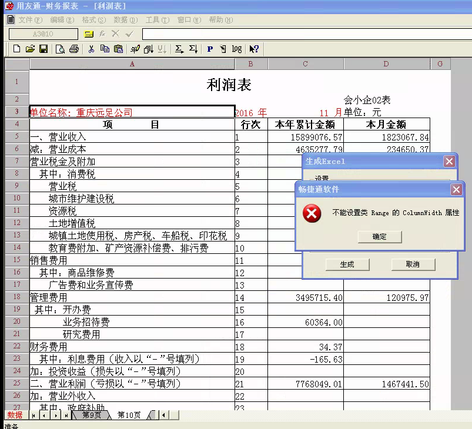Click header cell 本年累计金额
The width and height of the screenshot is (472, 429).
coord(305,125)
